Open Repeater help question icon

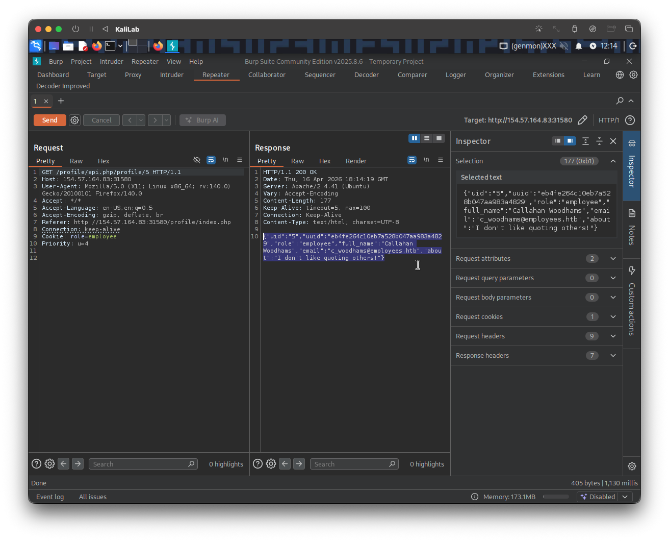pyautogui.click(x=630, y=120)
